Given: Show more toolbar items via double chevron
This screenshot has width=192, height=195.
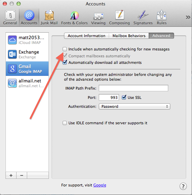Looking at the screenshot, I should [188, 17].
